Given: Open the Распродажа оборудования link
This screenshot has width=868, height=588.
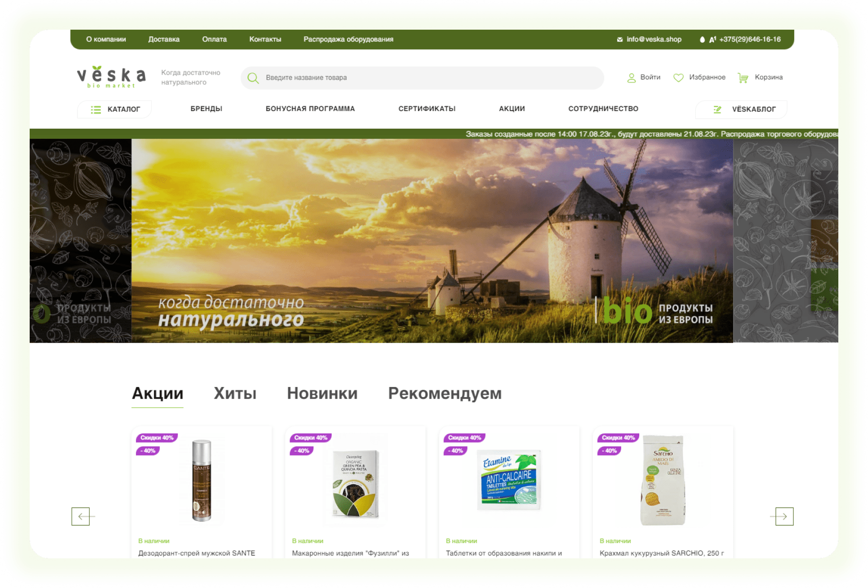Looking at the screenshot, I should click(348, 39).
